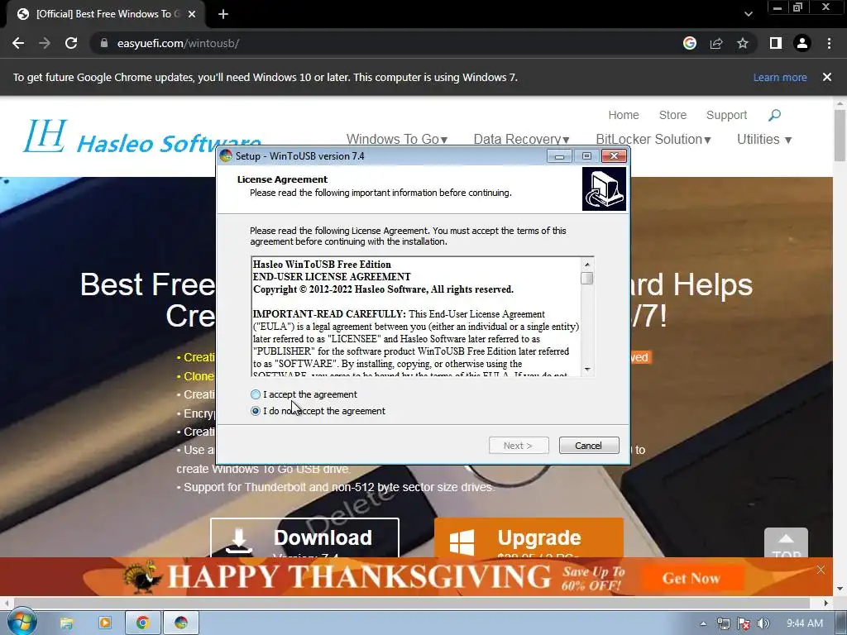Image resolution: width=847 pixels, height=635 pixels.
Task: Select 'I accept the agreement' radio button
Action: click(x=256, y=394)
